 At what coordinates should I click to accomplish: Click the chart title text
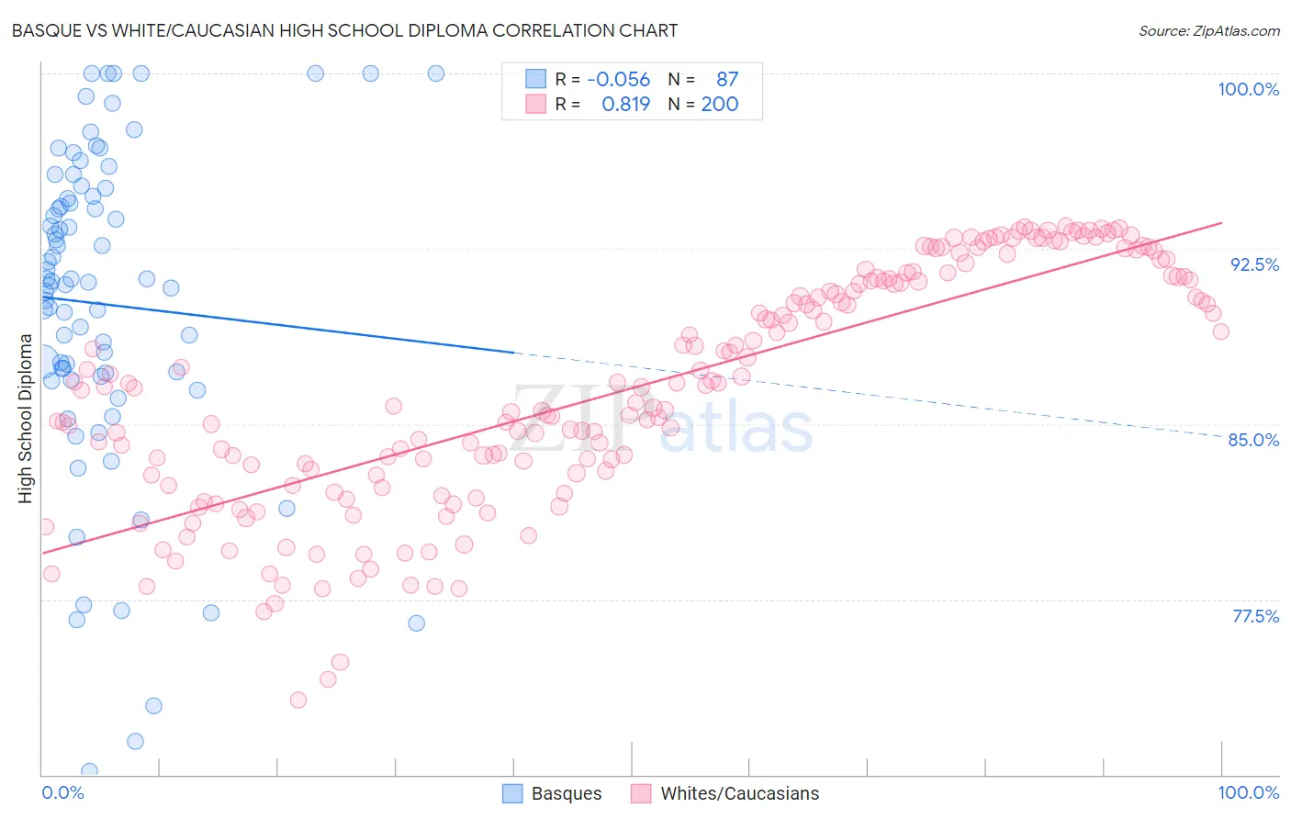click(344, 30)
